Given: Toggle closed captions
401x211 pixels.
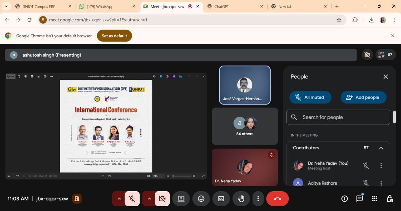Looking at the screenshot, I should [221, 199].
